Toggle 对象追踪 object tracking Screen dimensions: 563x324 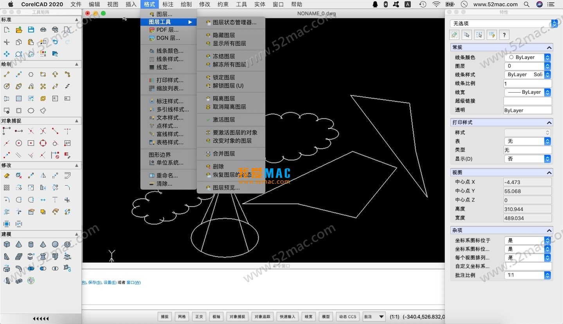[x=262, y=317]
